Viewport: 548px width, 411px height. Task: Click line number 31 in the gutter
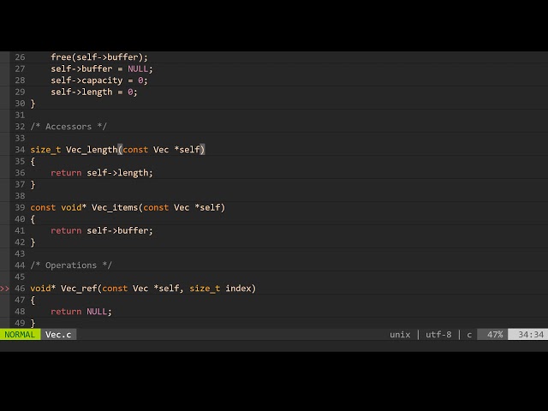coord(20,115)
